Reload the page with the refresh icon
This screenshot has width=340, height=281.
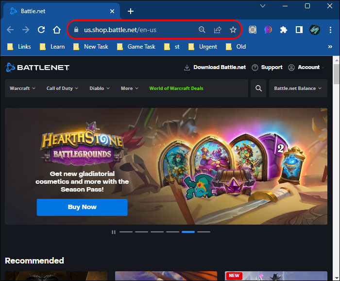click(x=41, y=30)
